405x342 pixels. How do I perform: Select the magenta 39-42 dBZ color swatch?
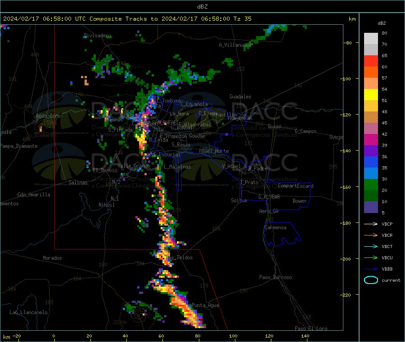(x=371, y=139)
